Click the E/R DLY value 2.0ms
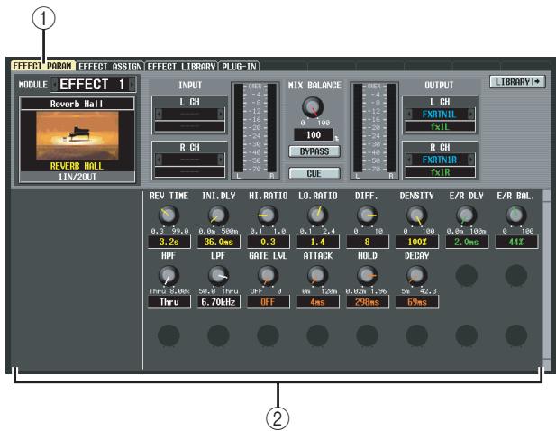Screen dimensions: 556x431 click(467, 242)
